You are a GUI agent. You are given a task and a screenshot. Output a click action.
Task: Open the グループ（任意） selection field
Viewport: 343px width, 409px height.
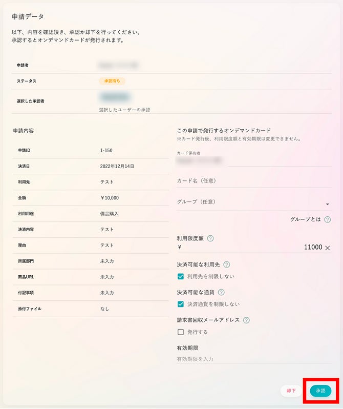coord(254,202)
